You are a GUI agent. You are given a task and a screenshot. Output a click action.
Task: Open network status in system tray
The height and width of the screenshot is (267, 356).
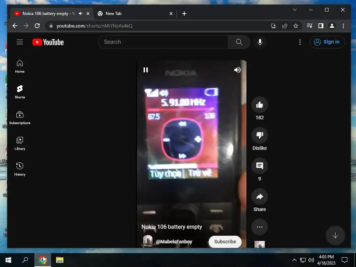(x=303, y=260)
